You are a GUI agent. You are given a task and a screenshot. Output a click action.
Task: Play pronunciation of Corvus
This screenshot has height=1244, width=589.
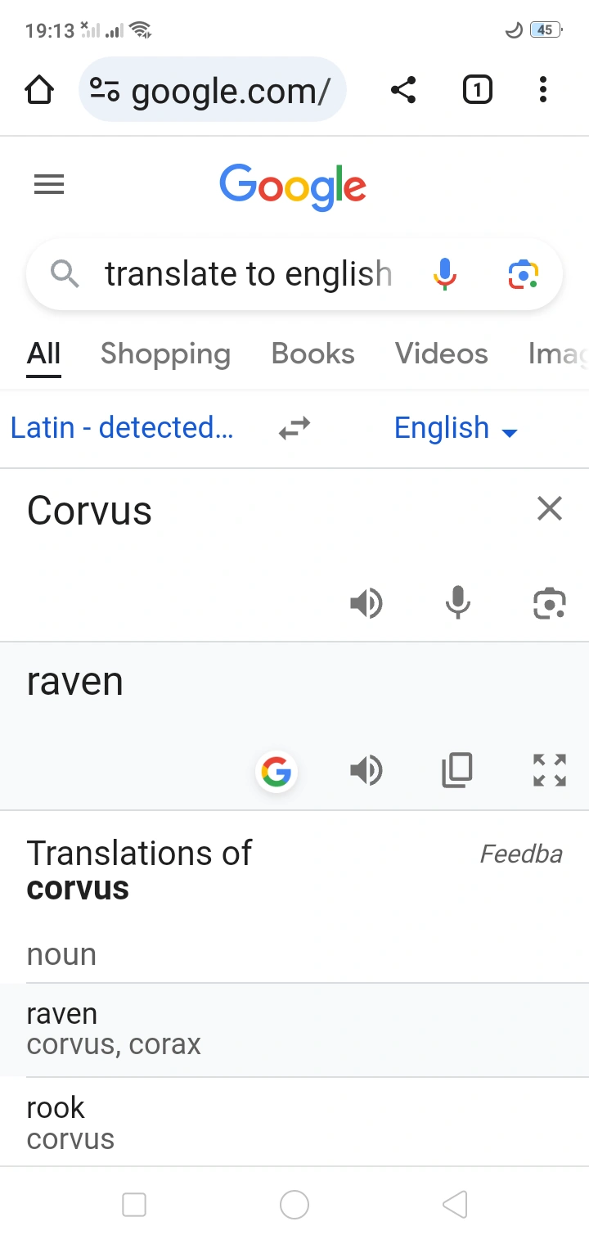(x=366, y=603)
